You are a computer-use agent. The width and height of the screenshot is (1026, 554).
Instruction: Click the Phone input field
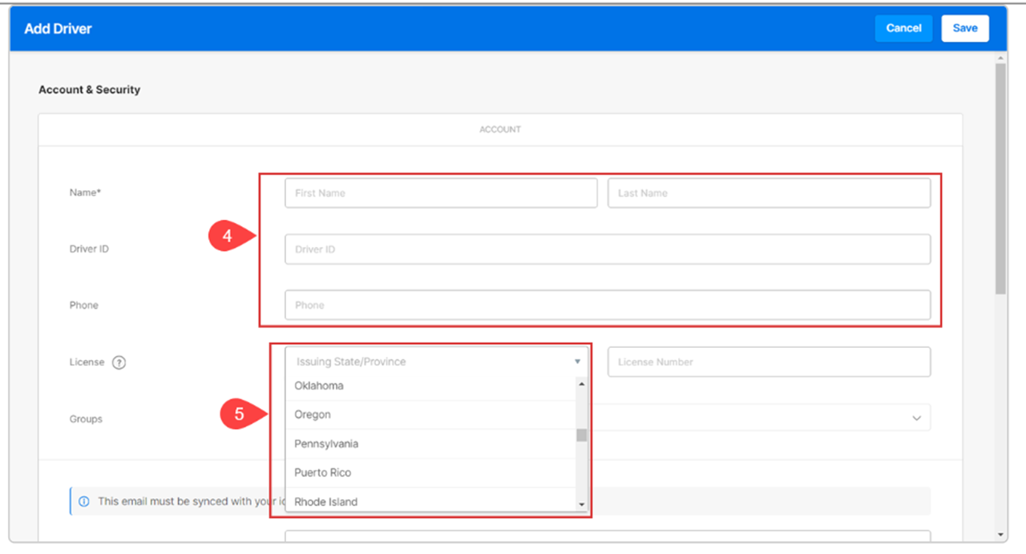(x=608, y=305)
